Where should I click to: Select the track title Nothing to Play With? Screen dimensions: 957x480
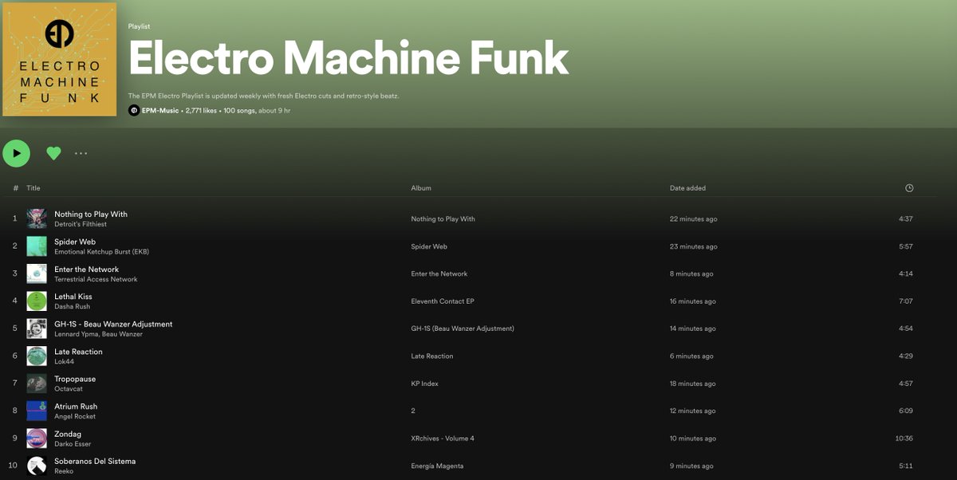tap(91, 214)
